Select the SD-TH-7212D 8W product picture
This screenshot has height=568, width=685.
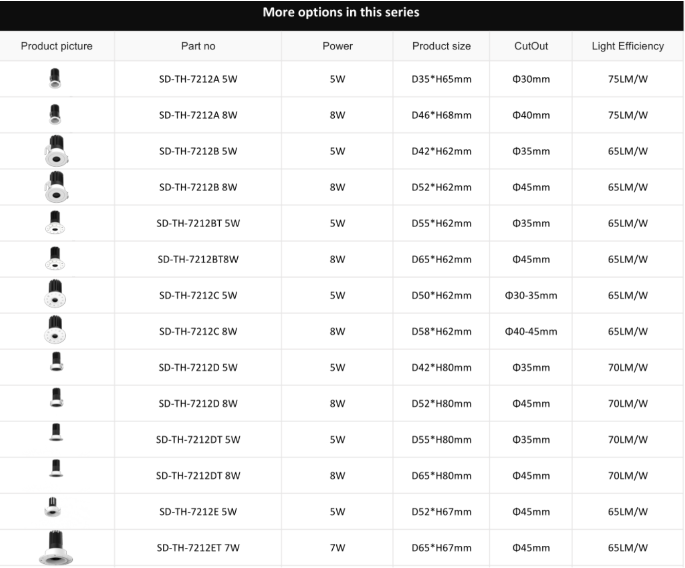(x=56, y=397)
